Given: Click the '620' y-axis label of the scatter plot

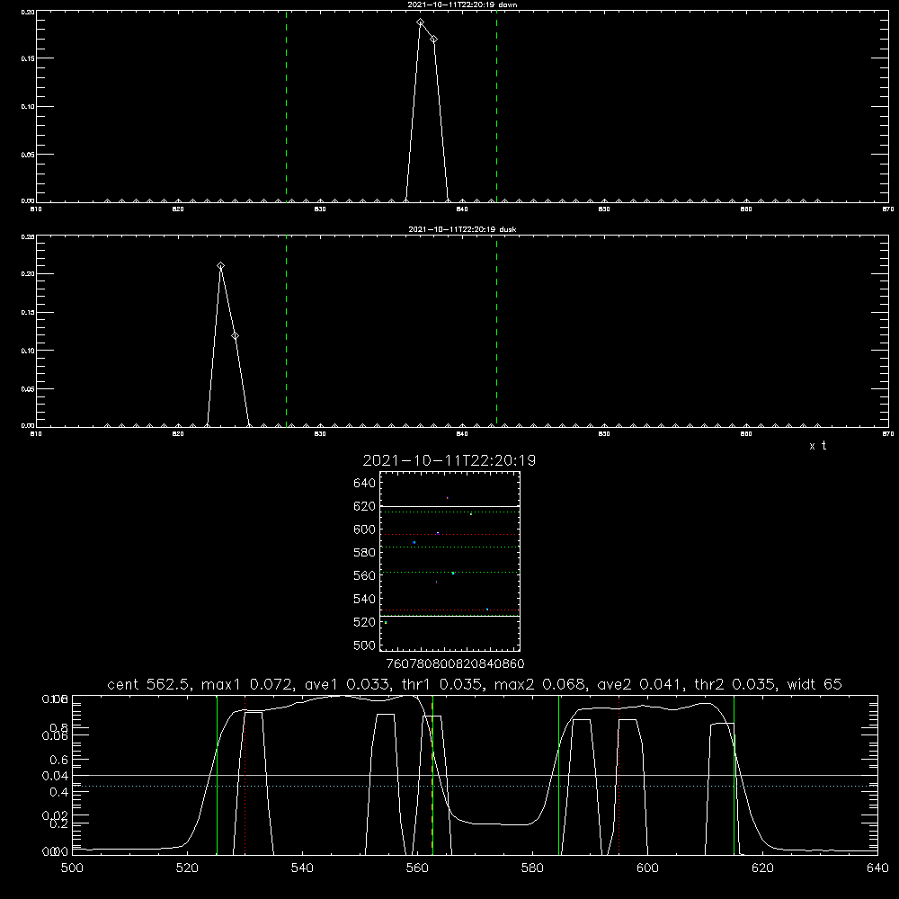Looking at the screenshot, I should (x=365, y=506).
